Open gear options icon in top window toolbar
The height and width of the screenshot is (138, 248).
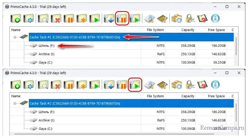tap(176, 19)
